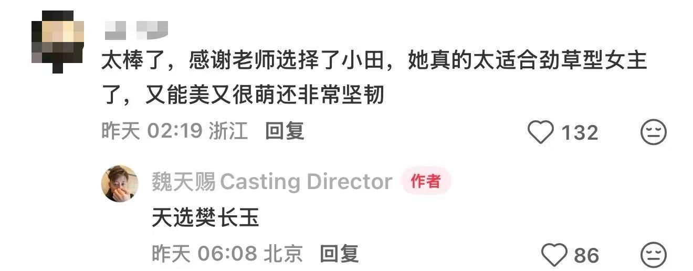693x271 pixels.
Task: Tap the 86 like count
Action: (586, 256)
